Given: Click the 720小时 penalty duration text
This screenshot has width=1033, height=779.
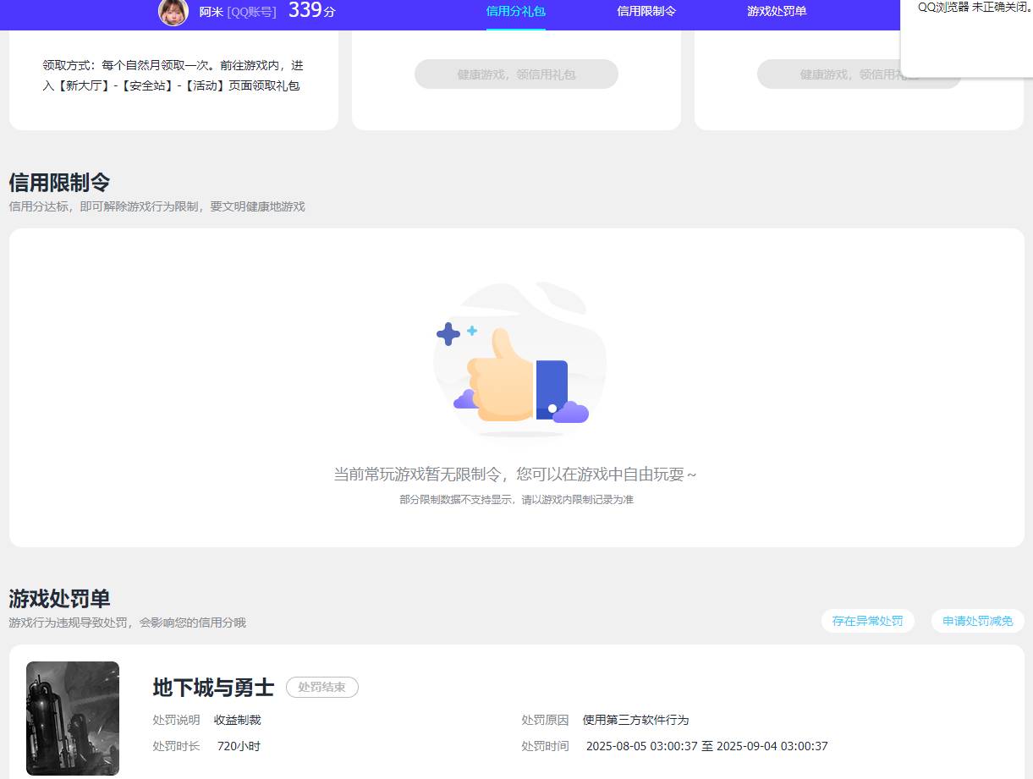Looking at the screenshot, I should coord(238,746).
